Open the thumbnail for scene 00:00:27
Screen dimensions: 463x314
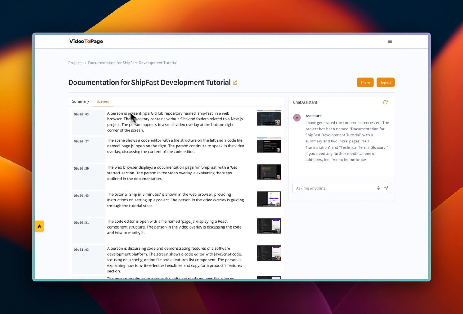click(x=269, y=145)
